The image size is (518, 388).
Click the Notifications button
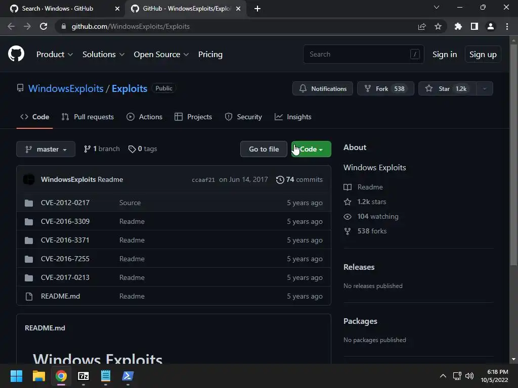(323, 88)
